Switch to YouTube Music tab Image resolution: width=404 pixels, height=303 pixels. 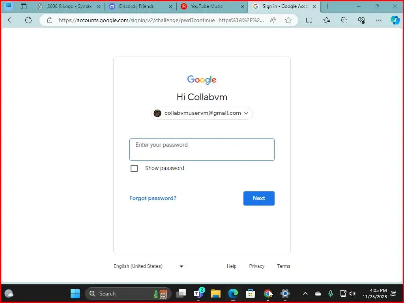pyautogui.click(x=213, y=6)
